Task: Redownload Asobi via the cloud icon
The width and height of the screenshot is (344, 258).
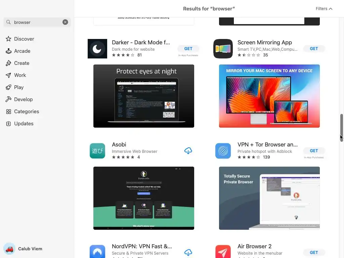Action: coord(188,151)
